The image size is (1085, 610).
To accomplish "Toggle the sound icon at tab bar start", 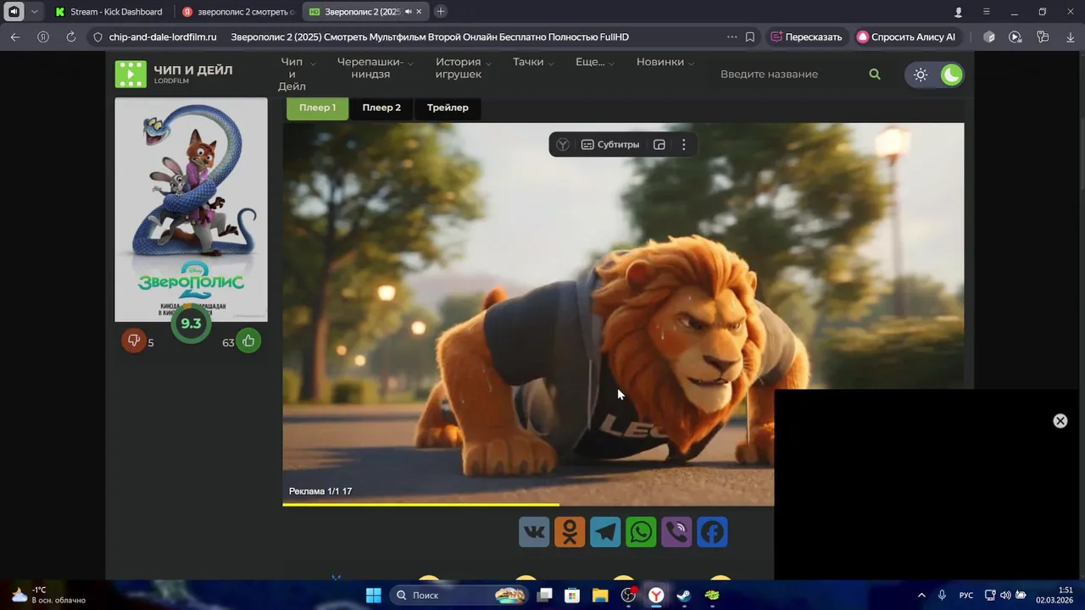I will pyautogui.click(x=14, y=12).
